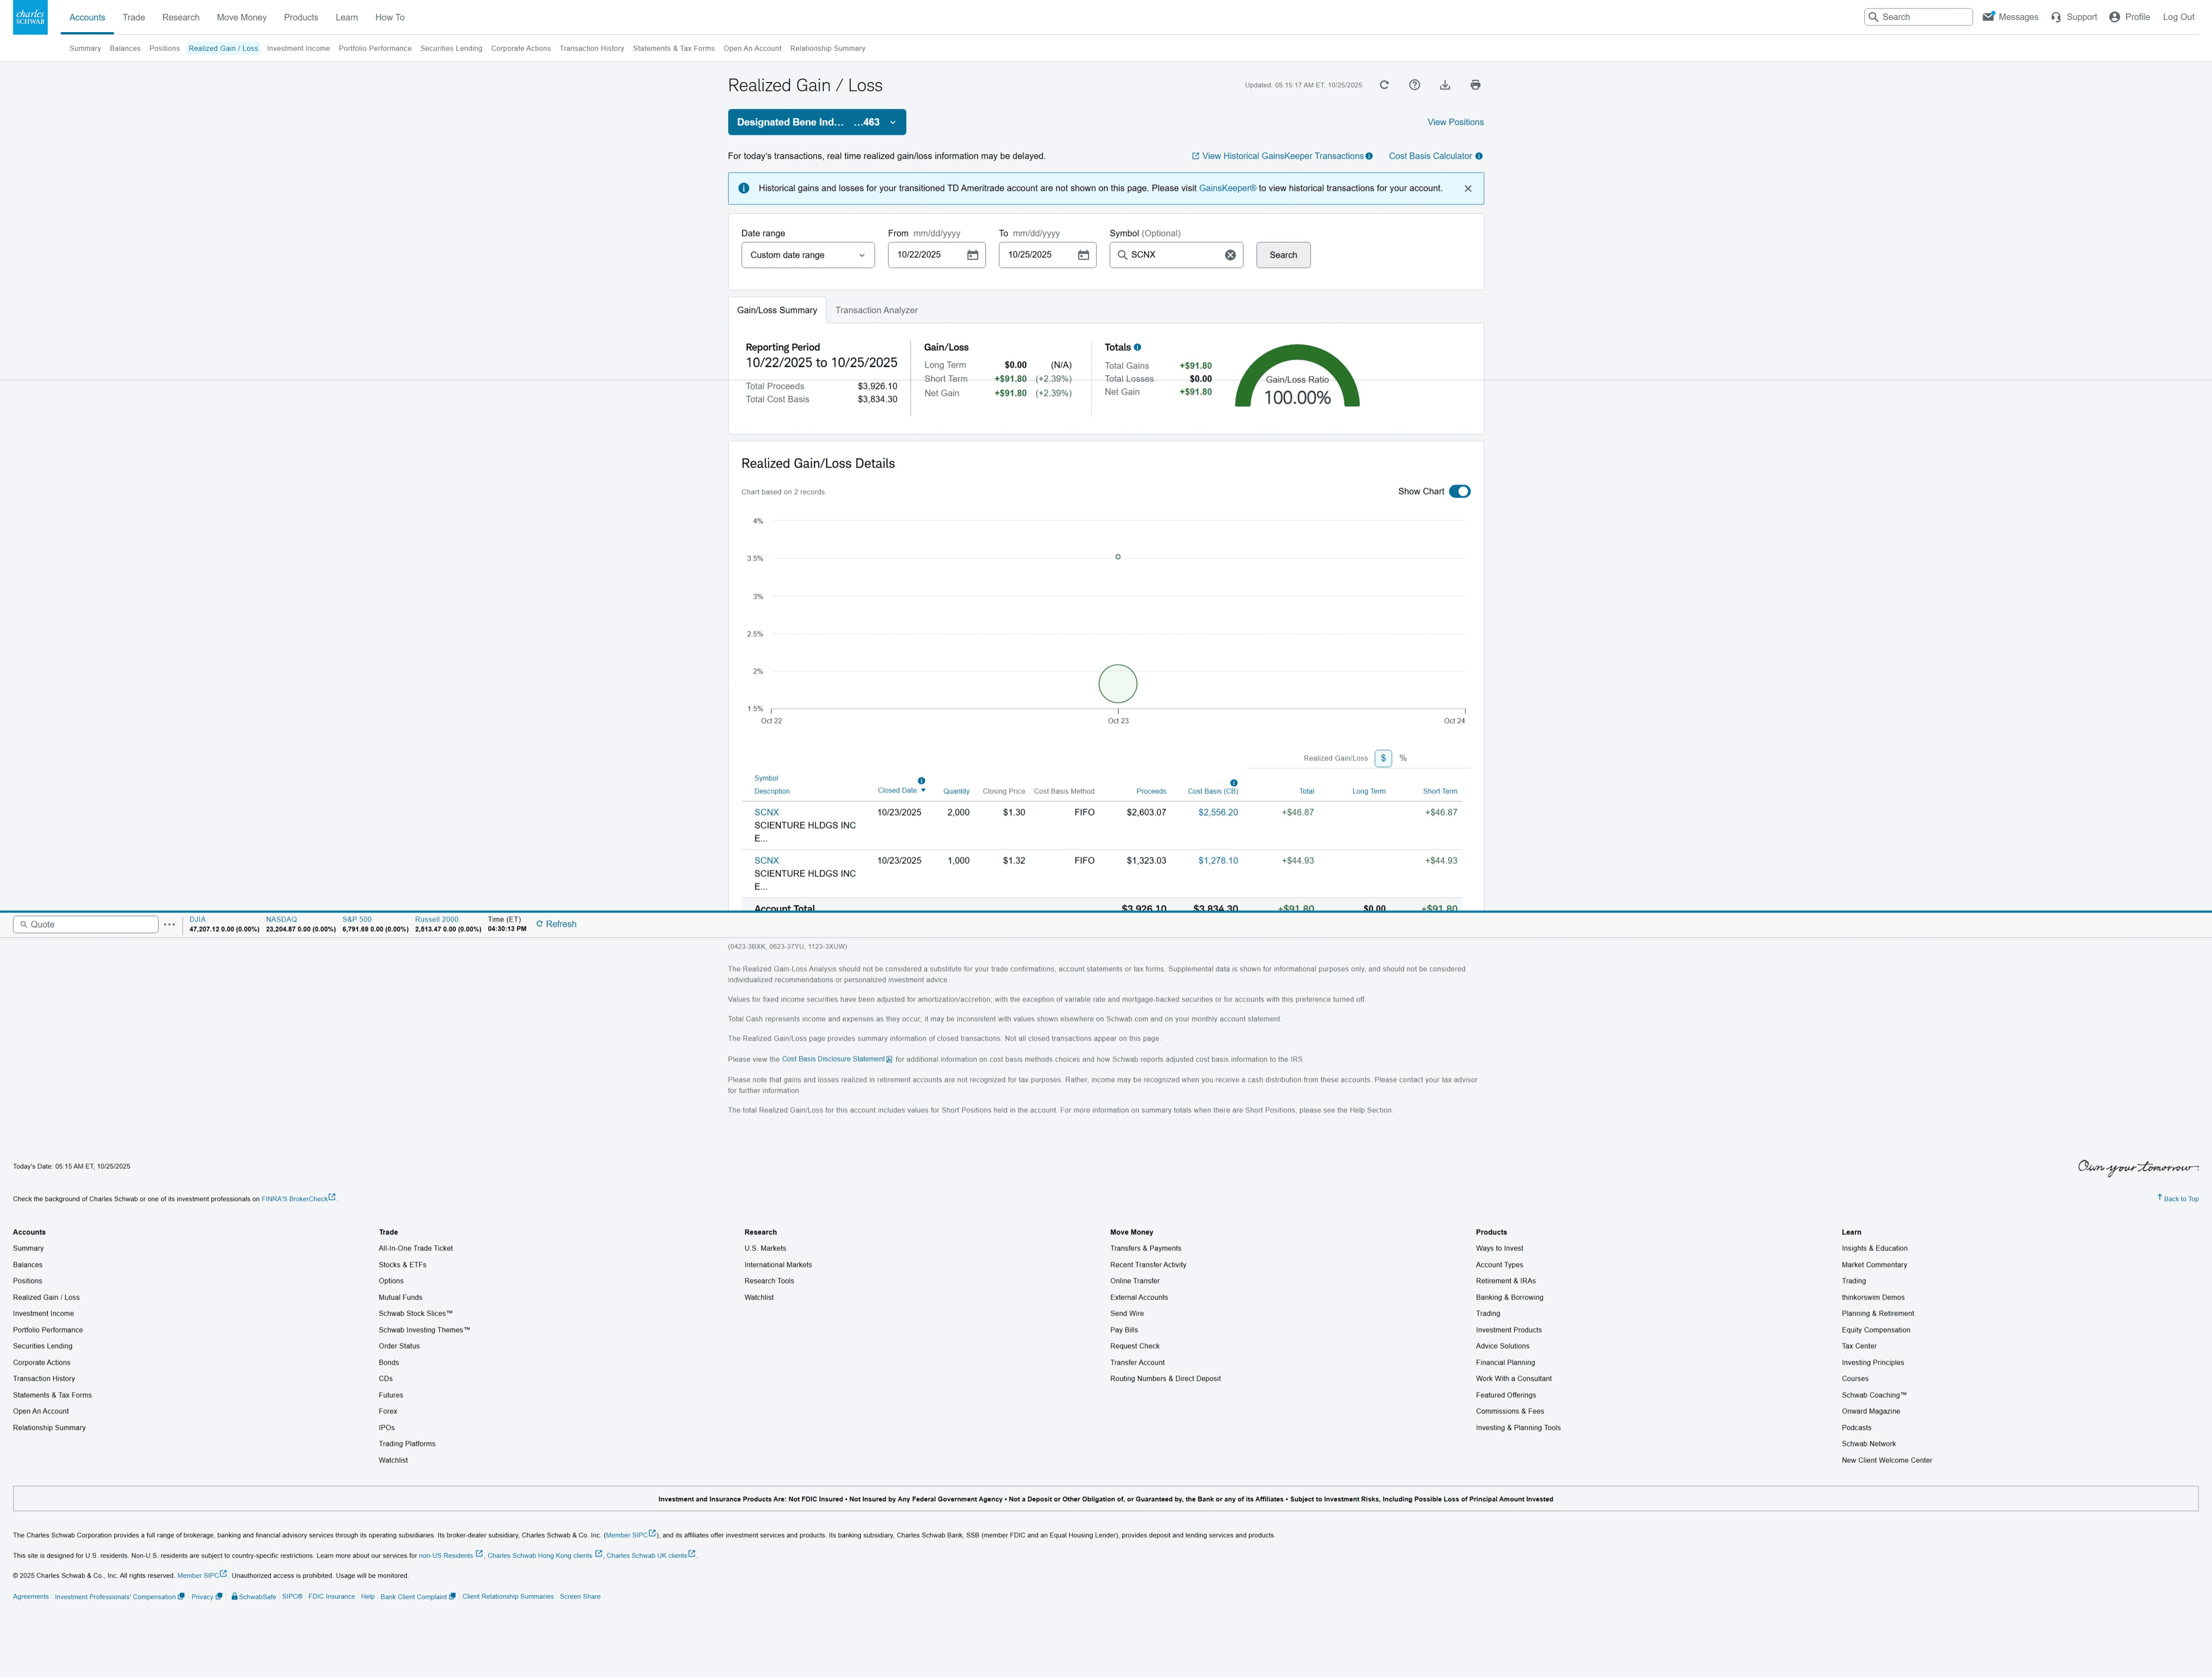This screenshot has width=2212, height=1677.
Task: Click the Totals info icon
Action: [x=1137, y=348]
